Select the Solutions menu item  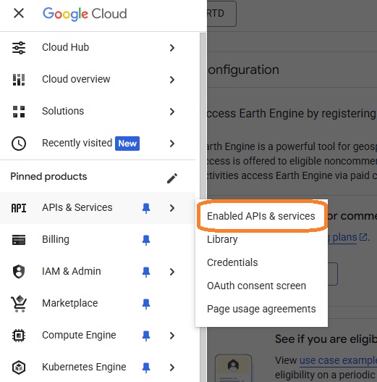pos(98,112)
